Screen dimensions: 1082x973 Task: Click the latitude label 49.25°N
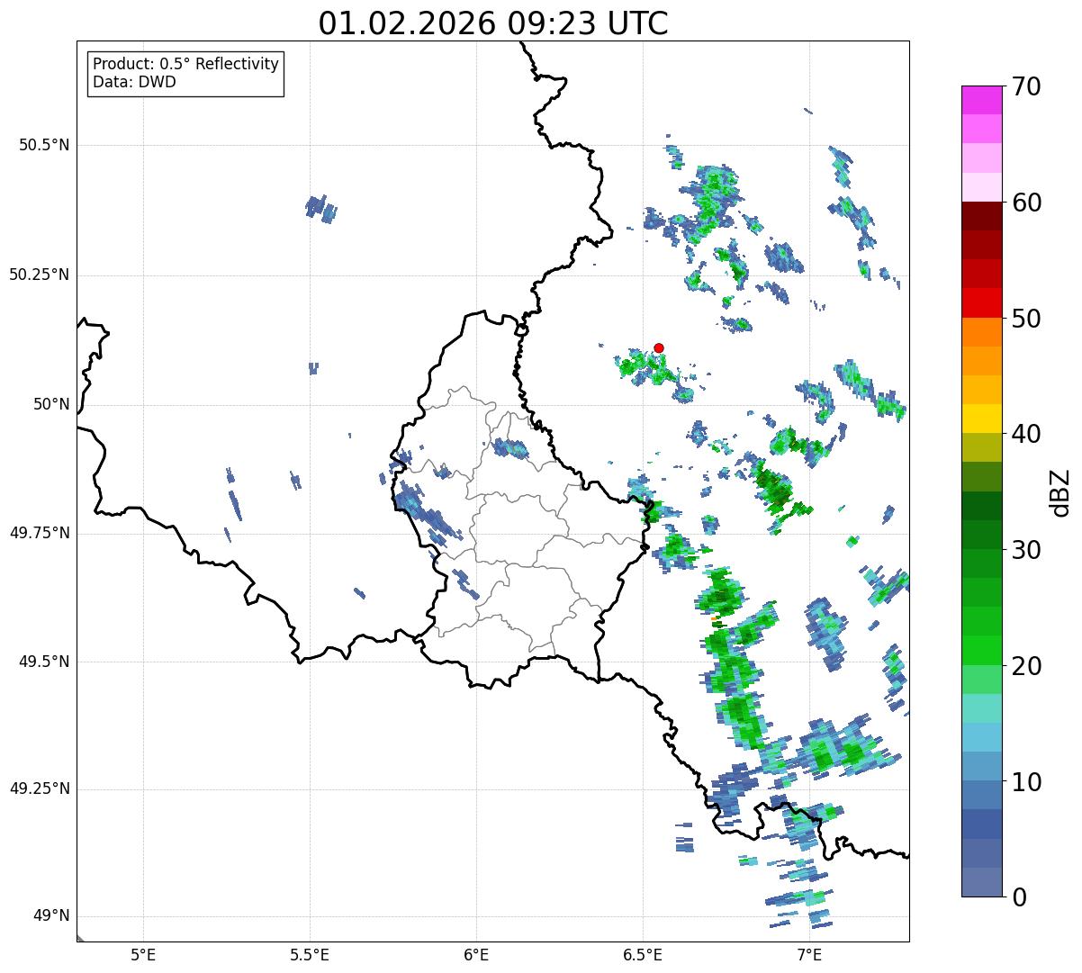pos(39,789)
